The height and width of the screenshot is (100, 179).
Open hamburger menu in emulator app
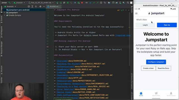pos(136,13)
